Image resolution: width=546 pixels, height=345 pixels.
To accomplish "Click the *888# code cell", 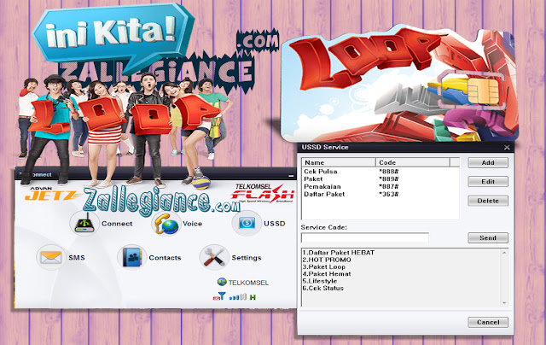I will tap(389, 172).
